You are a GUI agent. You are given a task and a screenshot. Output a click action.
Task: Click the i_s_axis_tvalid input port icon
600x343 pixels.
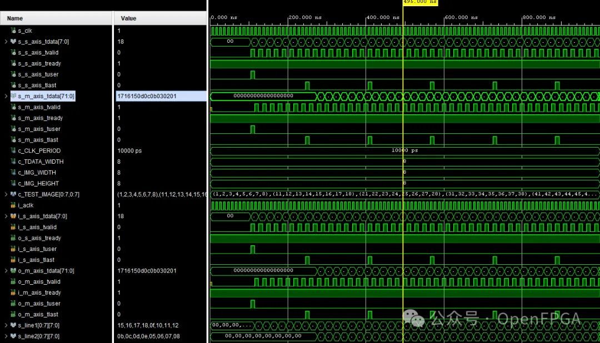[x=13, y=227]
